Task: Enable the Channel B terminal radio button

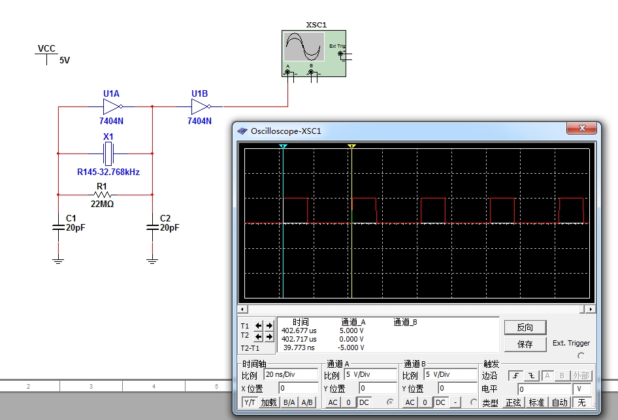Action: (474, 402)
